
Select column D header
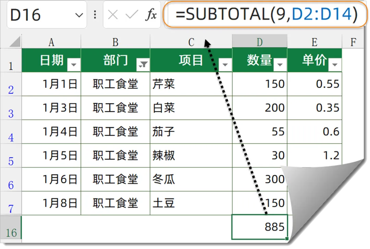[x=259, y=42]
